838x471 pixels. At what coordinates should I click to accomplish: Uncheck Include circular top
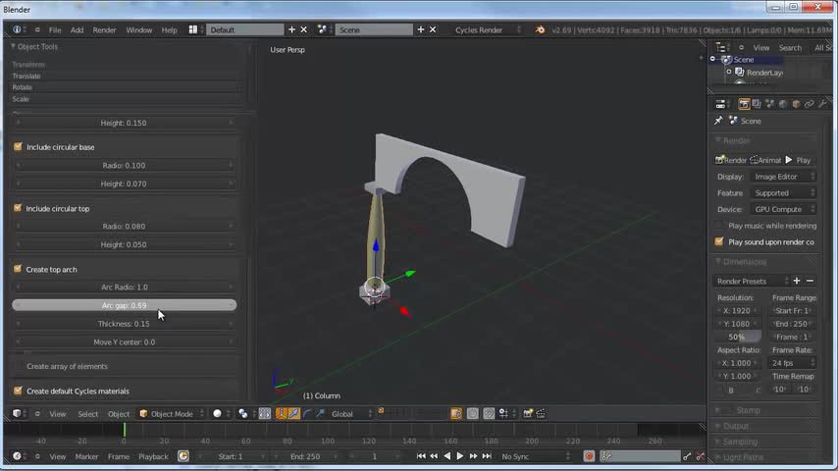point(18,208)
